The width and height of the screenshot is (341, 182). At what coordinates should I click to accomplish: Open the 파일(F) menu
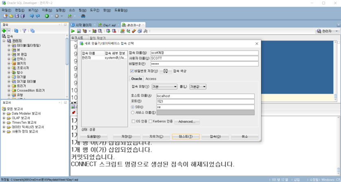click(6, 10)
